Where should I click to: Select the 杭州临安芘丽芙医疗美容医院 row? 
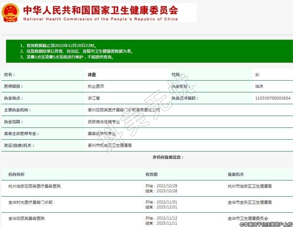tap(34, 186)
